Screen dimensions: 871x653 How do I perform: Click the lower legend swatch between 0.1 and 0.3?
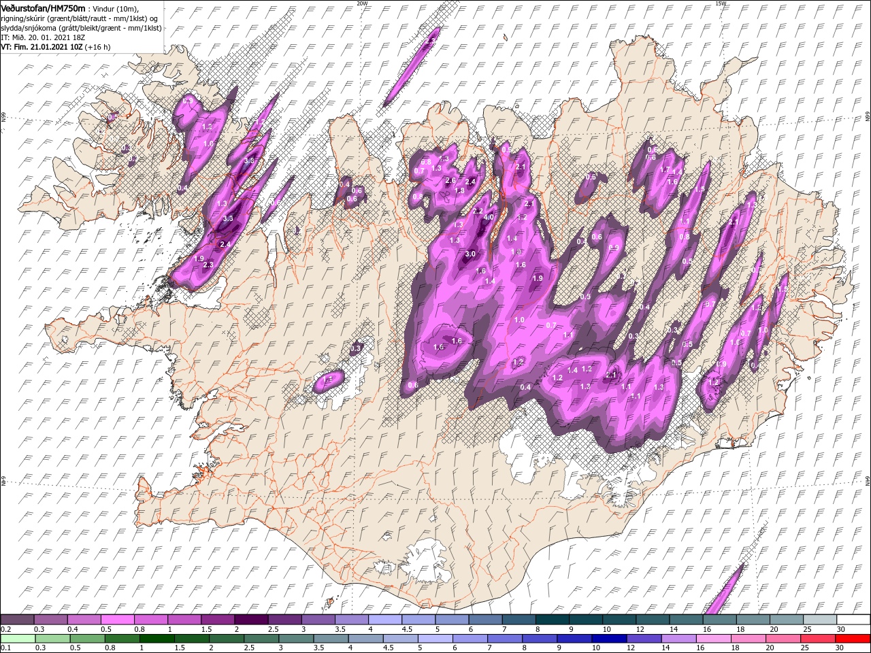tap(18, 638)
